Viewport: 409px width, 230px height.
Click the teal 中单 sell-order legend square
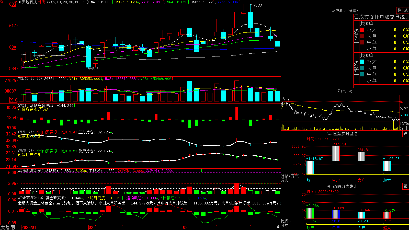(362, 74)
